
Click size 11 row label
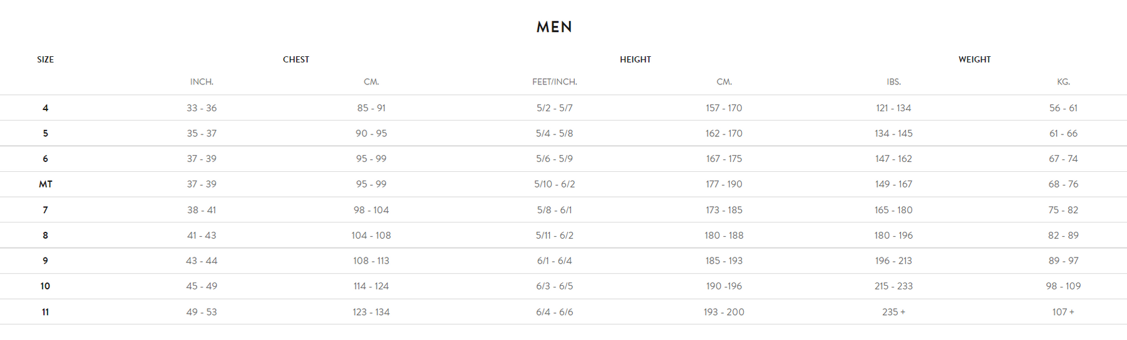coord(45,312)
